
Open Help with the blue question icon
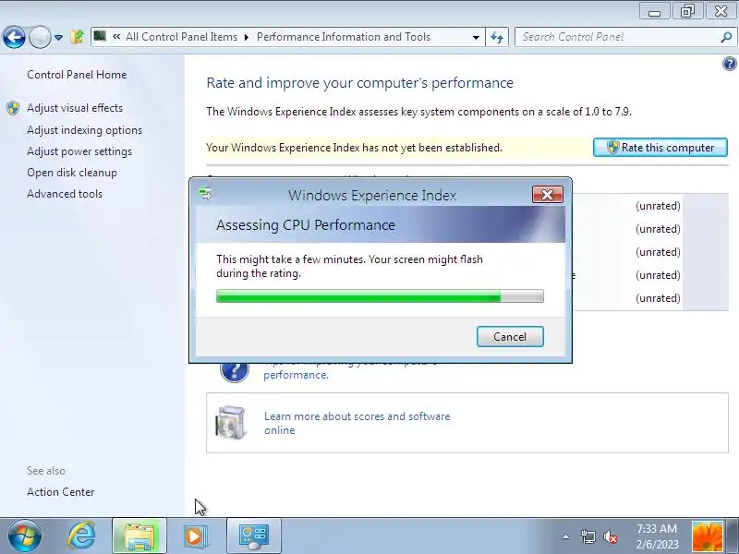pos(729,64)
